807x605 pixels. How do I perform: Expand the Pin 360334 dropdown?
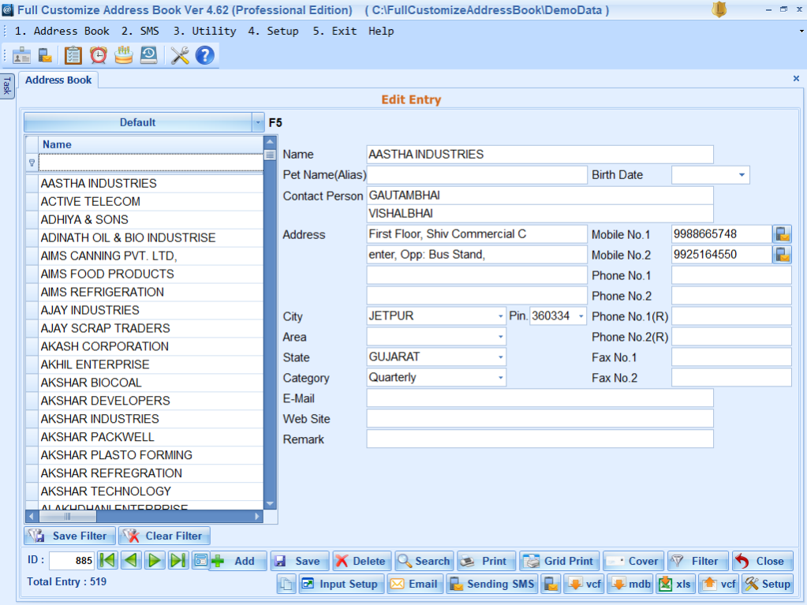(x=581, y=316)
